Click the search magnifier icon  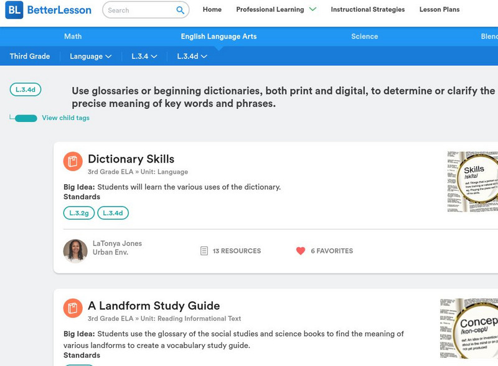180,10
